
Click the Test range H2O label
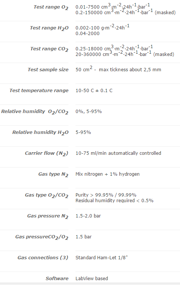(x=49, y=28)
